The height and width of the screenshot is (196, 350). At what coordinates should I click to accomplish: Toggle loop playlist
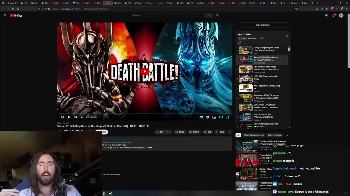click(240, 42)
